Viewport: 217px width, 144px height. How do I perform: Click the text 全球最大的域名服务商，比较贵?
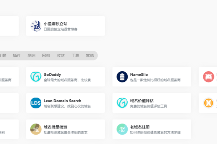tap(67, 80)
